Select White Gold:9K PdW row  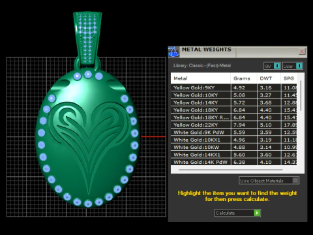pos(234,133)
